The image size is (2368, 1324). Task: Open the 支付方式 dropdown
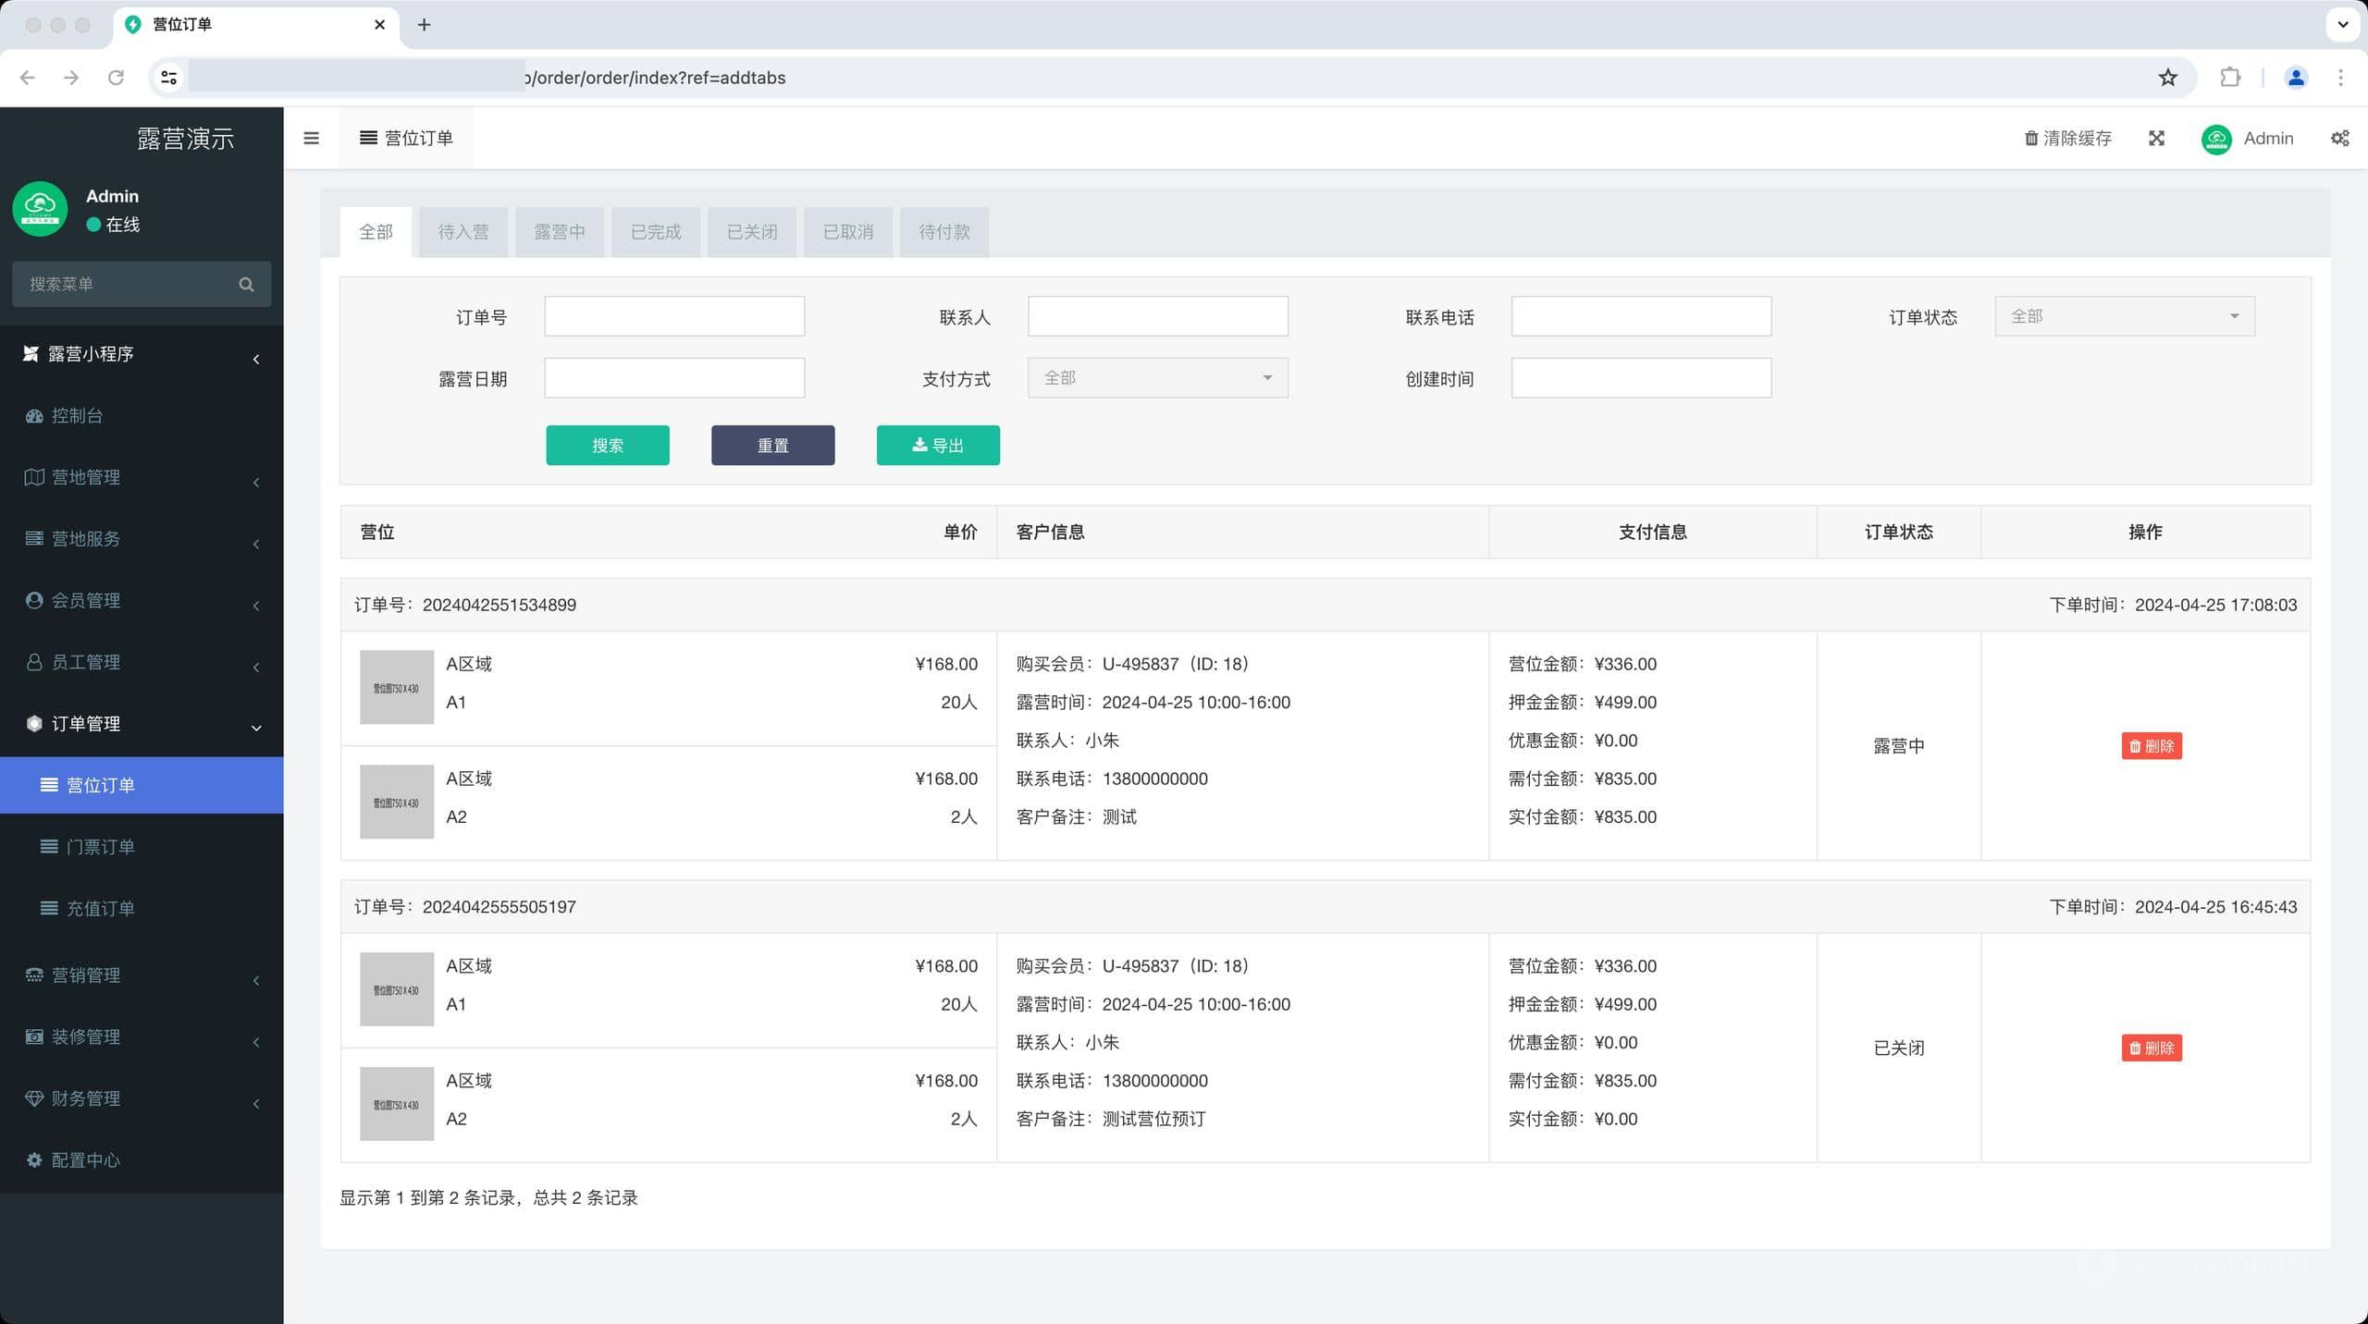(1157, 378)
